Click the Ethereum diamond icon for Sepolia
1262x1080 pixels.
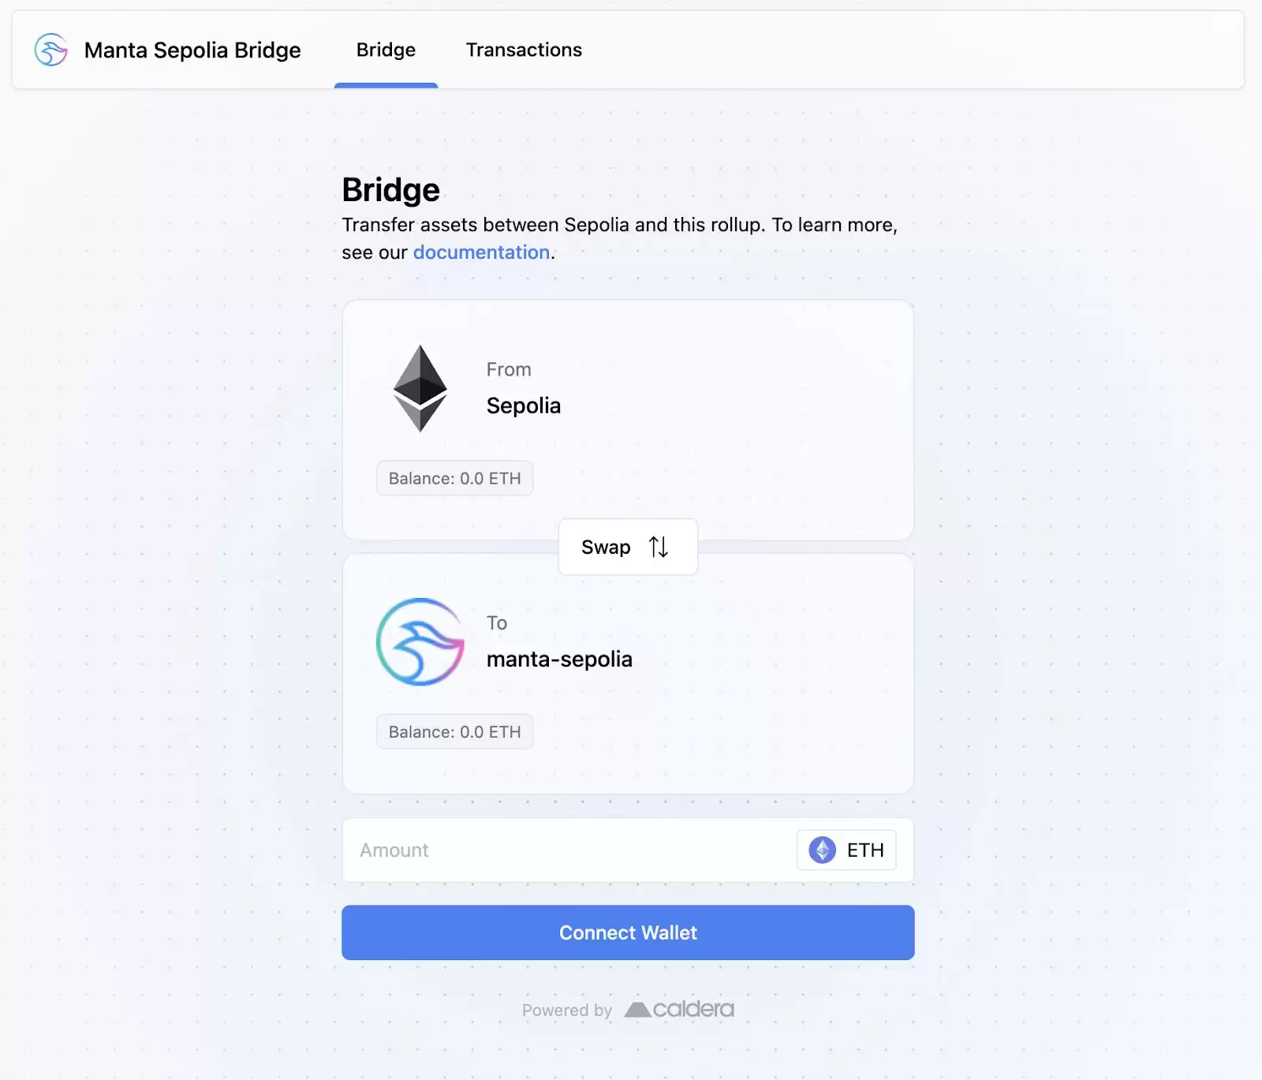(420, 388)
